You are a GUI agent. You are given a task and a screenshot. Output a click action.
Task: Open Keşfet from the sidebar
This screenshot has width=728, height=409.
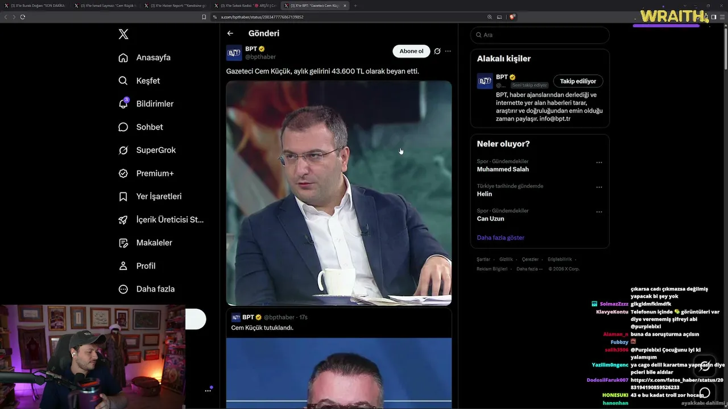(139, 81)
